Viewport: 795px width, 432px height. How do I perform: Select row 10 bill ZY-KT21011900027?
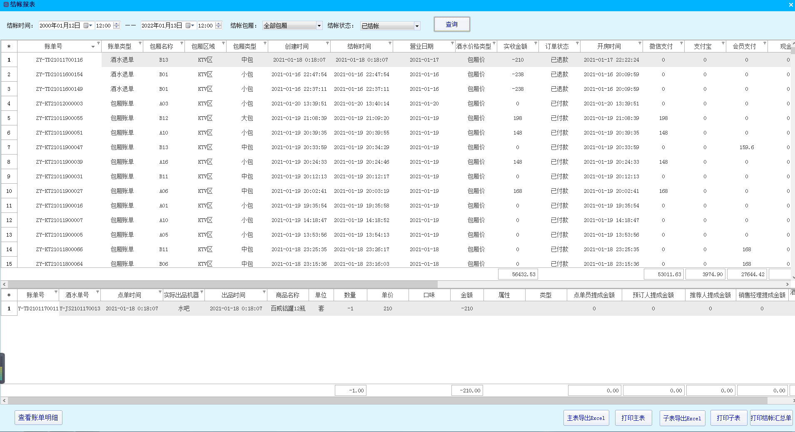(x=60, y=191)
